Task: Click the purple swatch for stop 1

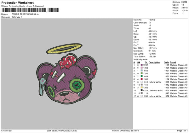Action: coord(142,65)
